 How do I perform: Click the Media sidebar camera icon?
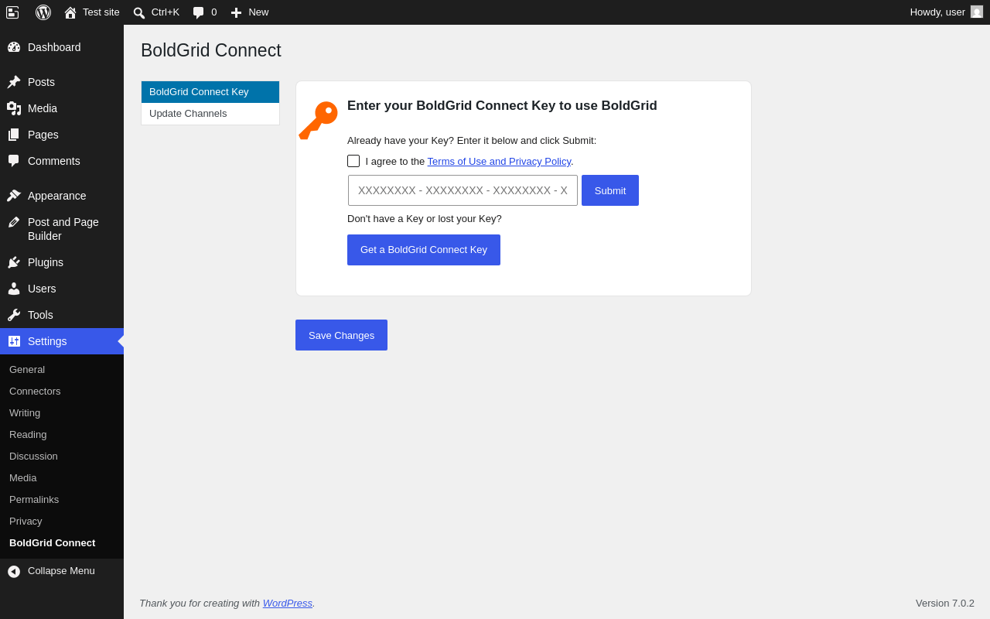[14, 108]
